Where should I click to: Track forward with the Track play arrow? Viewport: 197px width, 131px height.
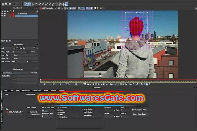pos(126,84)
